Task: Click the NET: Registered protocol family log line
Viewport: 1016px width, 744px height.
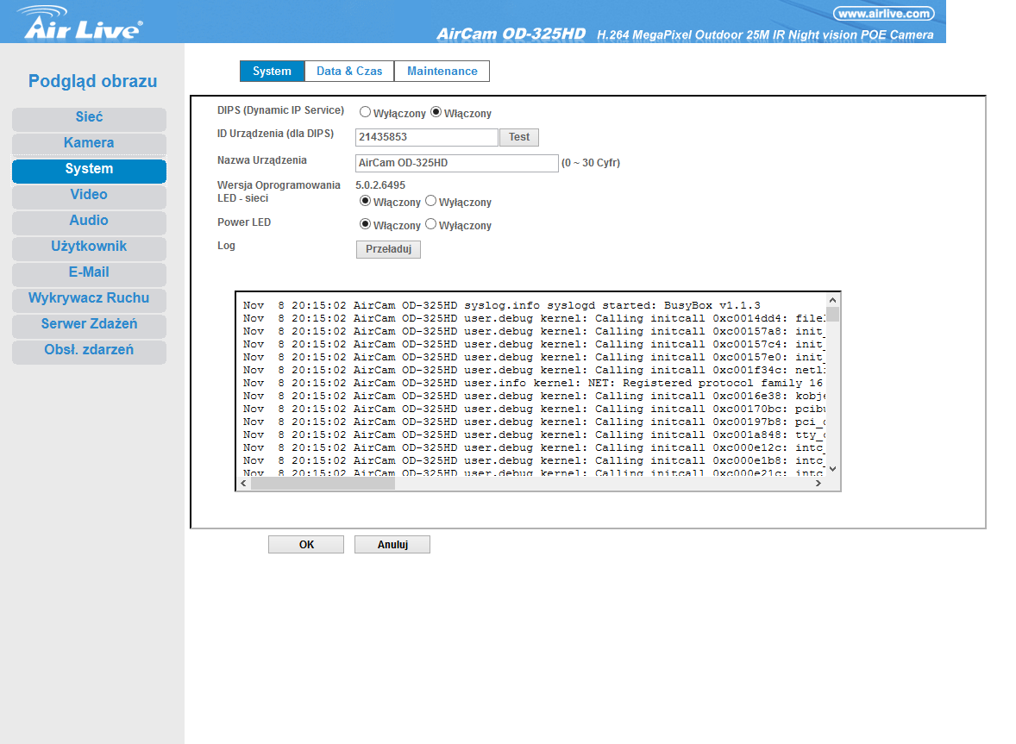Action: coord(533,384)
